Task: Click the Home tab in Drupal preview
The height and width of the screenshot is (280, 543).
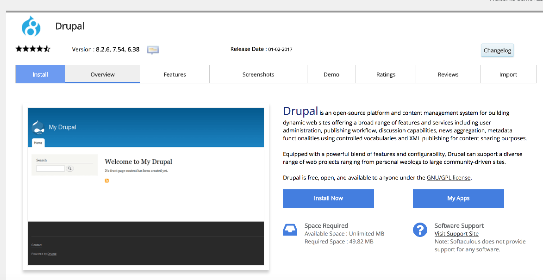Action: click(38, 143)
